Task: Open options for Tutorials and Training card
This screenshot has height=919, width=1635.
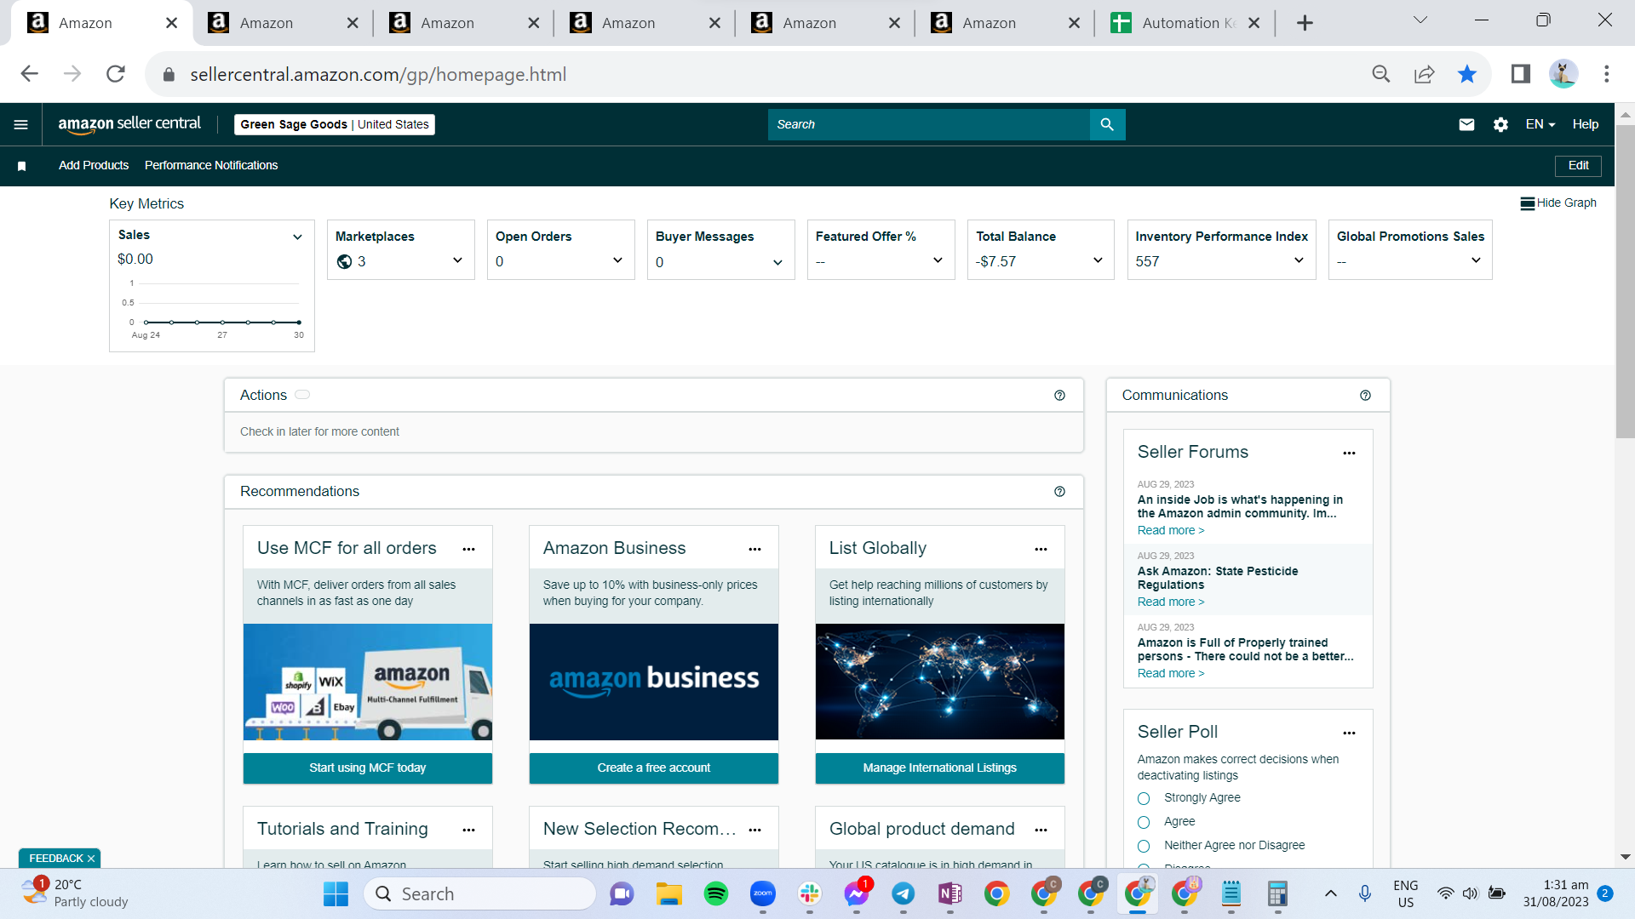Action: 468,830
